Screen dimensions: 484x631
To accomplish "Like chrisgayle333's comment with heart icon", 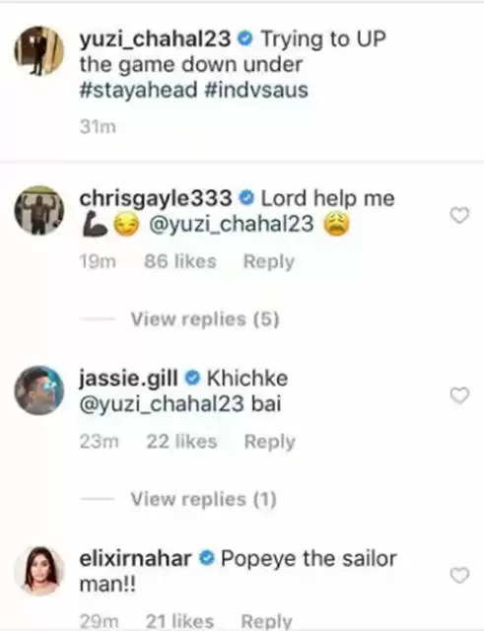I will pos(459,215).
